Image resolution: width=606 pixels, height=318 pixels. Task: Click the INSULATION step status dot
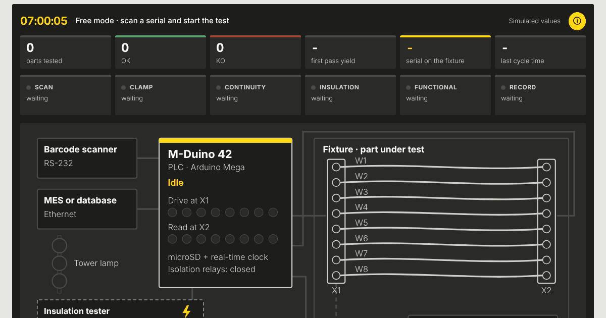[x=314, y=87]
